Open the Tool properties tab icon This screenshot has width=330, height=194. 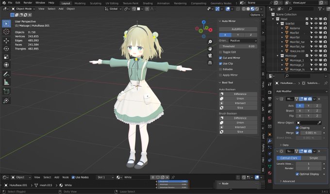(270, 84)
